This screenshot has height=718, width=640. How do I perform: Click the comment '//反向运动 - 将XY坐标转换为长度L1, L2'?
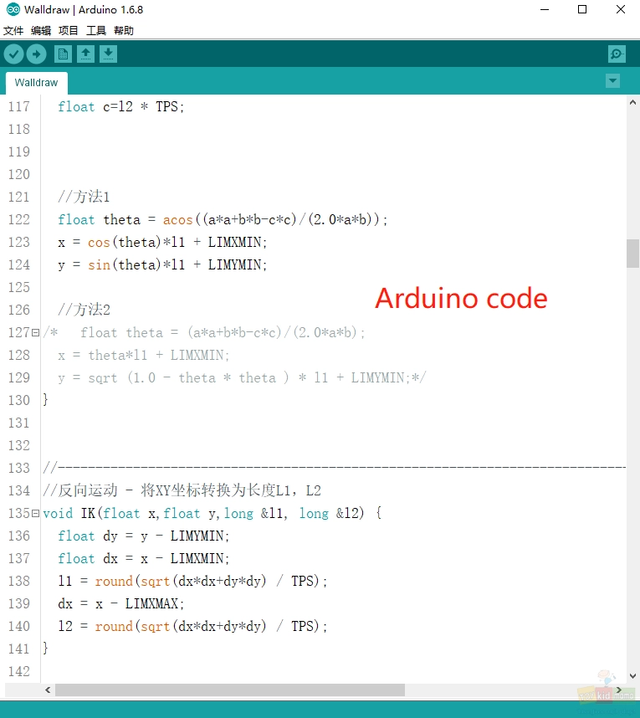(182, 491)
